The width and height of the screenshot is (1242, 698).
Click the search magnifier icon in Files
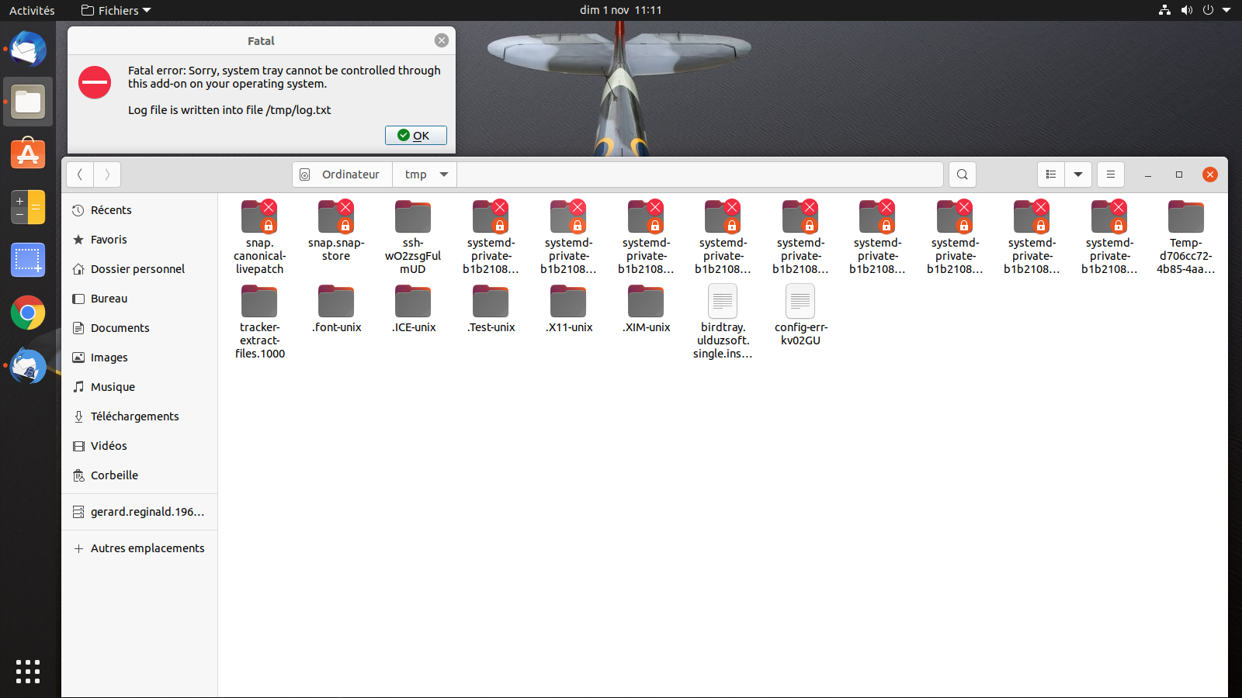[x=962, y=174]
